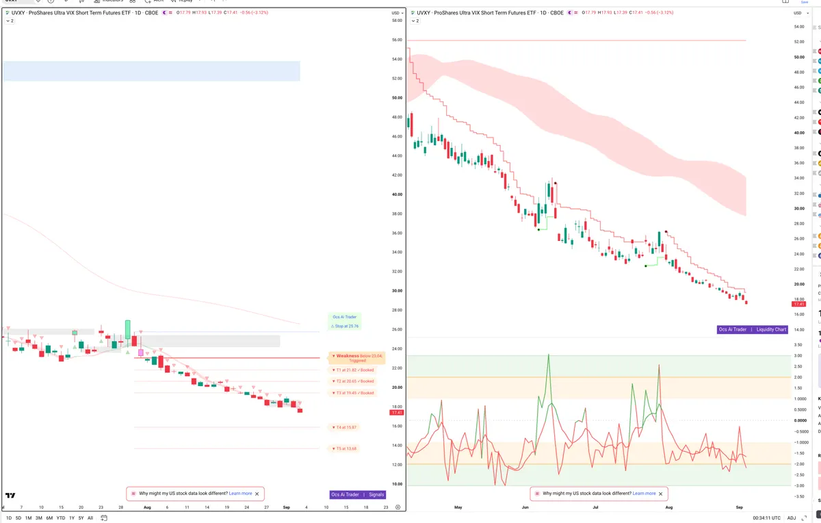The width and height of the screenshot is (821, 523).
Task: Click the left chart UVXY symbol logo
Action: tap(7, 12)
